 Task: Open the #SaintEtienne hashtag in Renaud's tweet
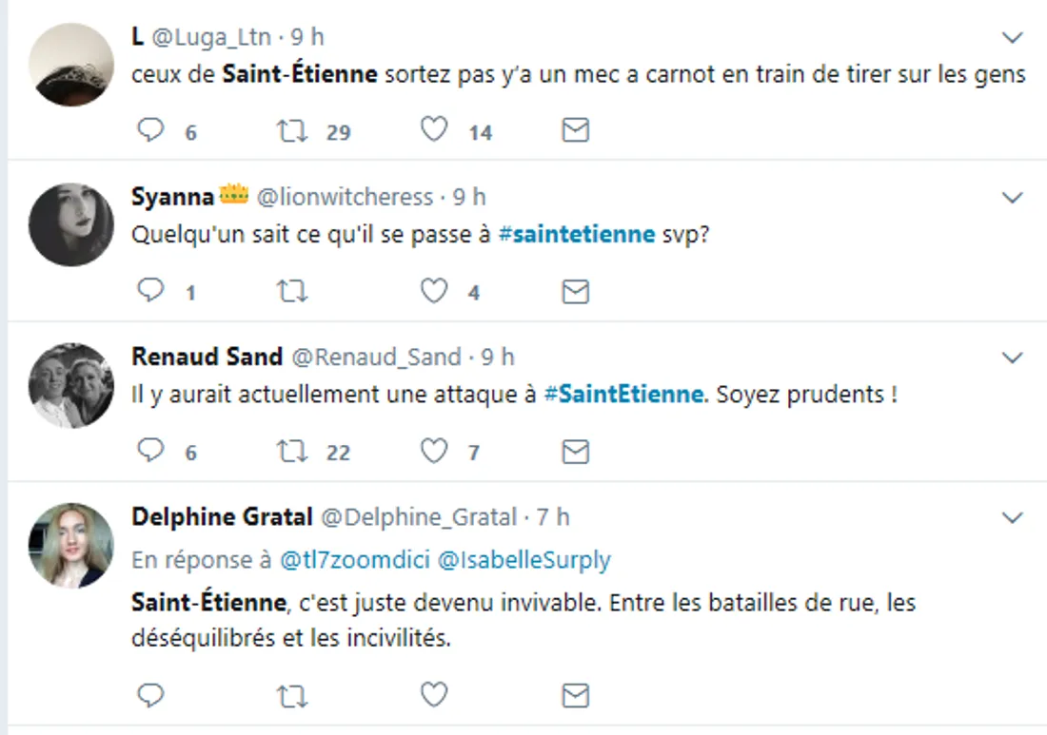[624, 395]
